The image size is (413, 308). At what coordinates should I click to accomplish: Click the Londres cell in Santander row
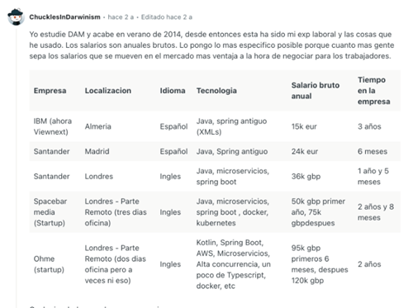point(98,176)
